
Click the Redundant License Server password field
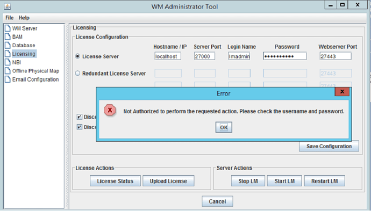pos(285,73)
